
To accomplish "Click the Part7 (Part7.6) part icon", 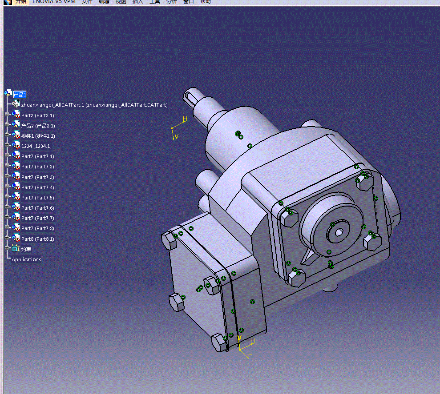I will (16, 207).
